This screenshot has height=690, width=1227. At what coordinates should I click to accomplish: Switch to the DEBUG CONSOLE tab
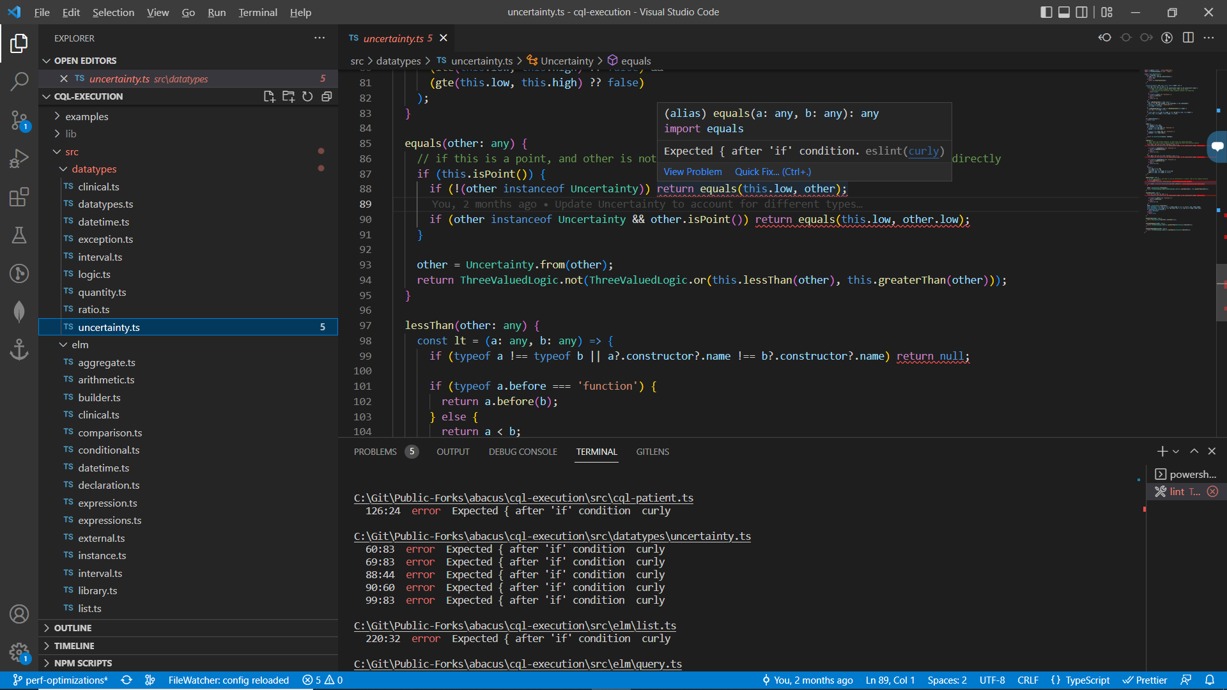[523, 452]
